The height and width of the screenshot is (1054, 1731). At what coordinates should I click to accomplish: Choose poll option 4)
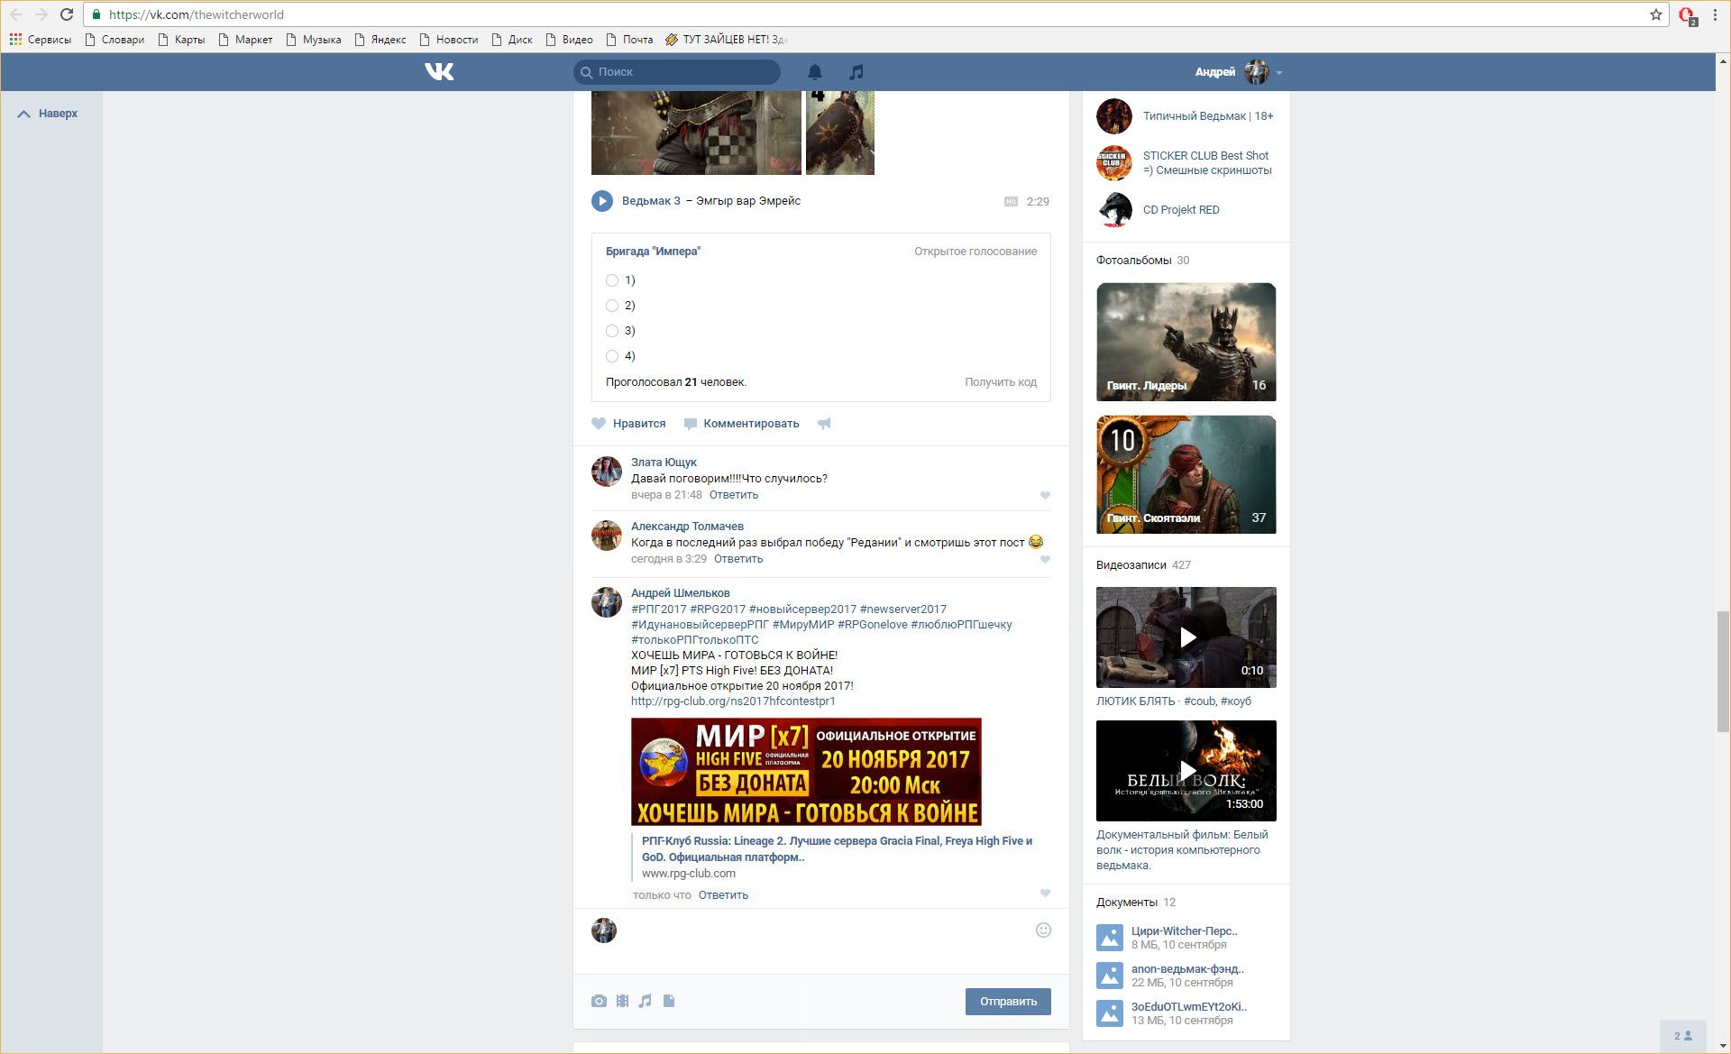[x=612, y=356]
